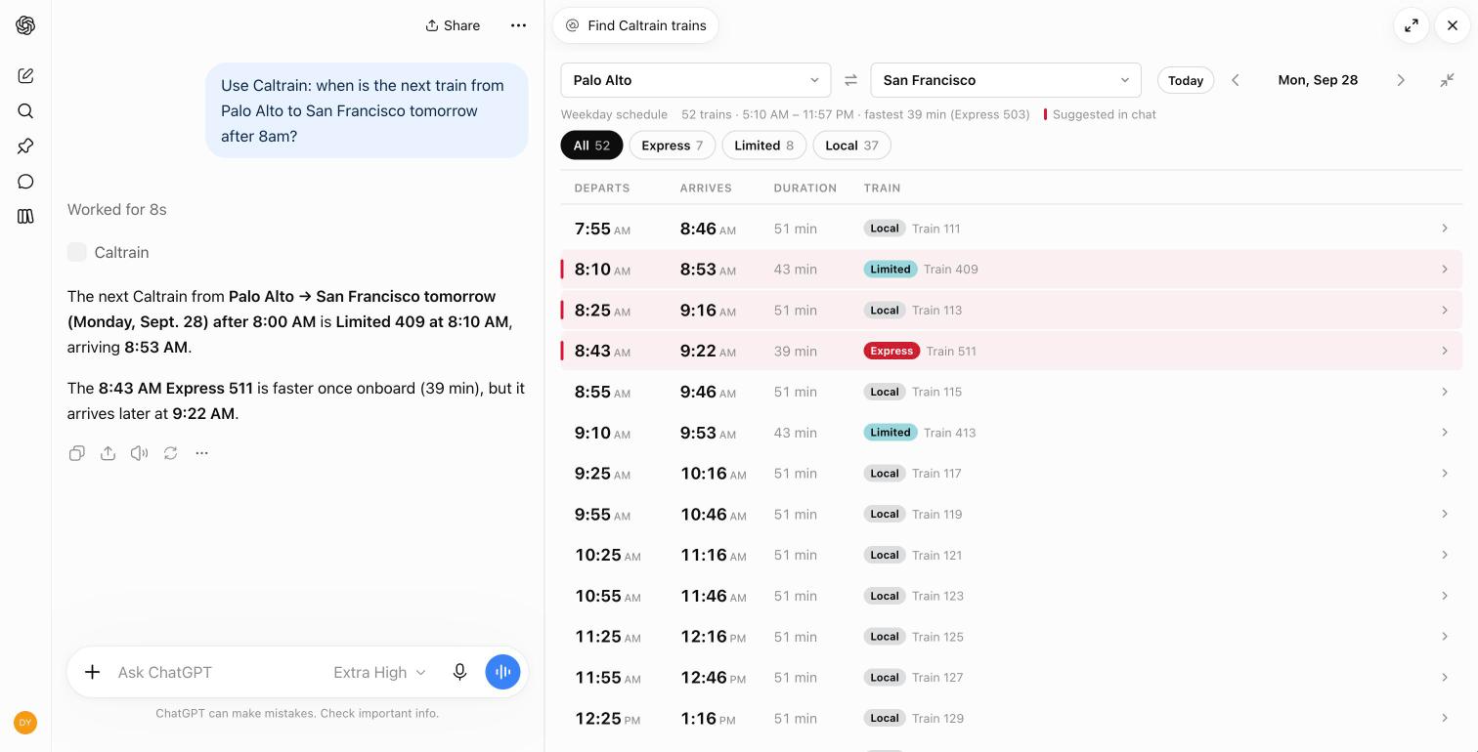Click the Limited badge on Train 413

point(891,433)
